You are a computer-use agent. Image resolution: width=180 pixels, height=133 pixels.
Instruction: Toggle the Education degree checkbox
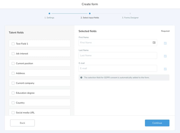(13, 93)
